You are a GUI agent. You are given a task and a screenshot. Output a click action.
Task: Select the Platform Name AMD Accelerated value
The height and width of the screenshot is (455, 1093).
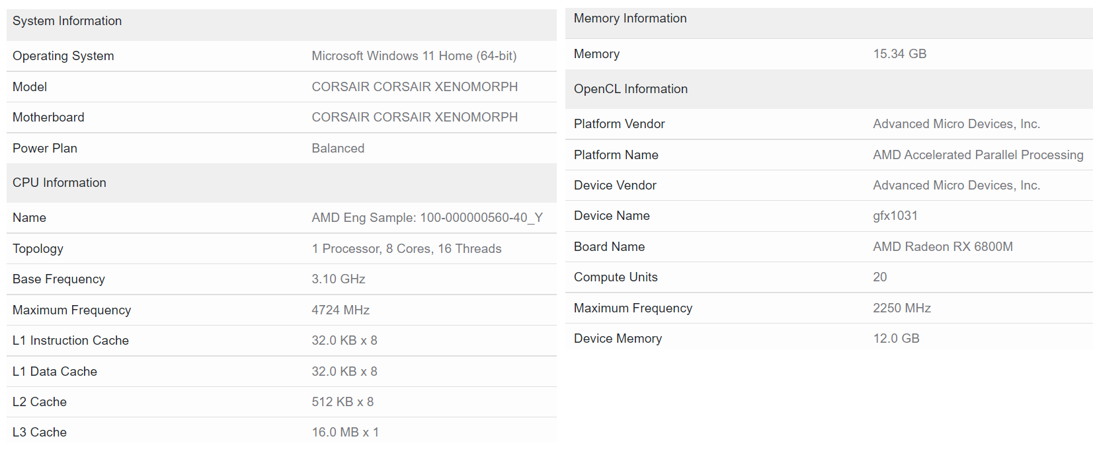pos(978,155)
